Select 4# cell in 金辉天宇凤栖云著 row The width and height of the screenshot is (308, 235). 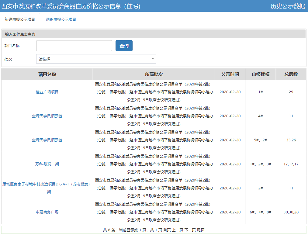[261, 116]
